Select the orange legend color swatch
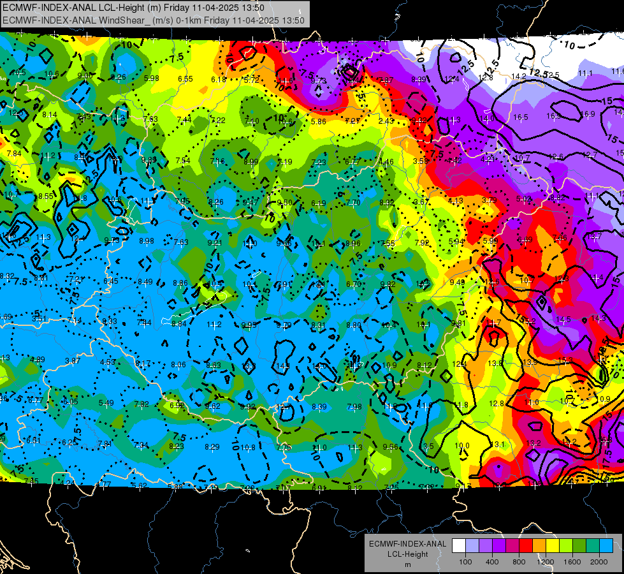624x574 pixels. pyautogui.click(x=539, y=546)
